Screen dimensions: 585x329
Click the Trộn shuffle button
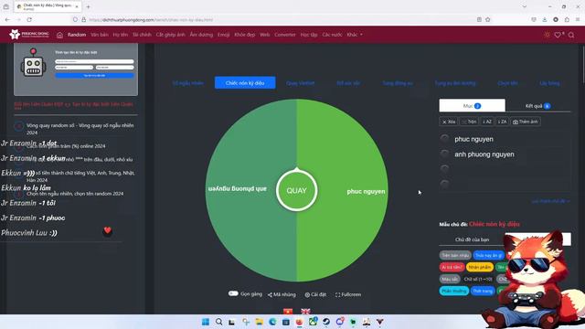coord(469,122)
